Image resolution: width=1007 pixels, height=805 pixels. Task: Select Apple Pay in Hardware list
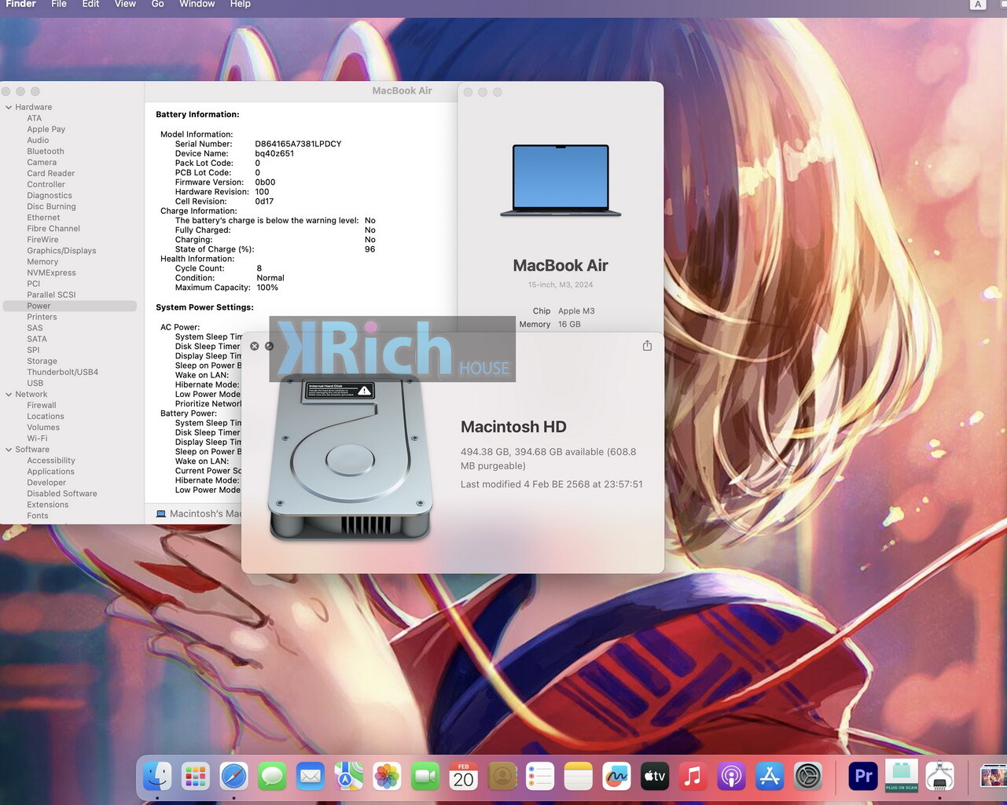coord(46,130)
